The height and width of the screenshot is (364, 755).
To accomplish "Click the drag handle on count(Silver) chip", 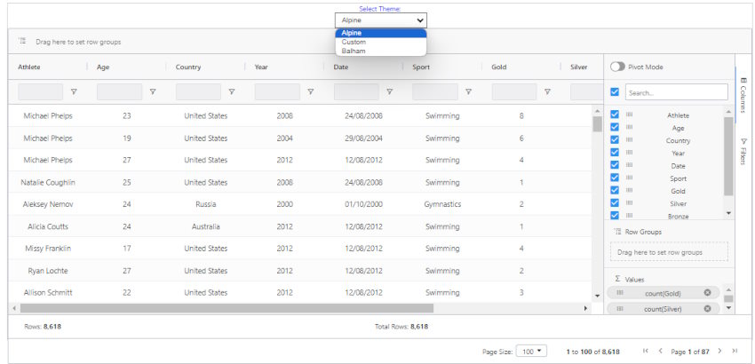I will pyautogui.click(x=620, y=309).
